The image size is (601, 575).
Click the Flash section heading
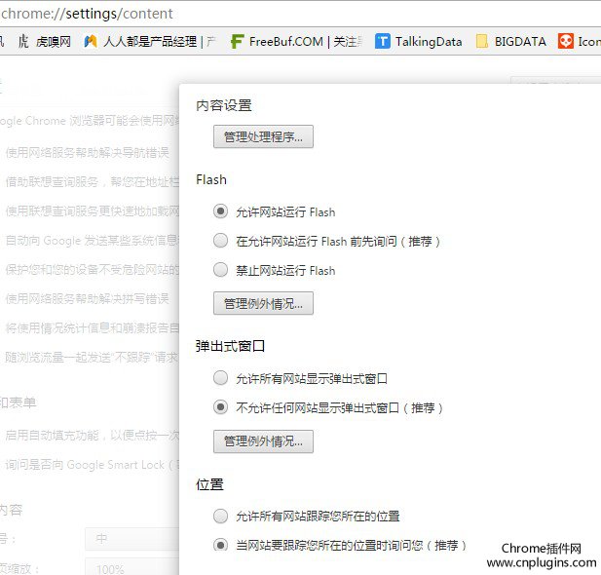coord(211,179)
